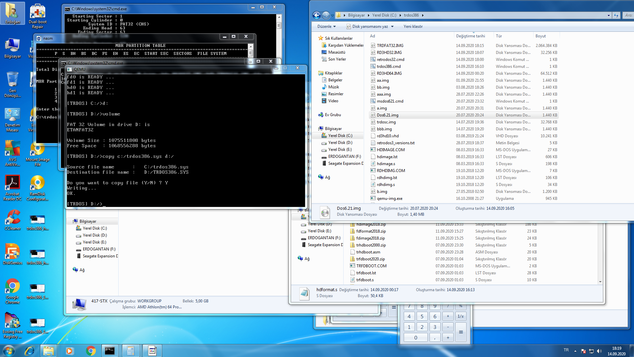Click Disk yansımasını yaz button
The width and height of the screenshot is (634, 357).
[367, 26]
